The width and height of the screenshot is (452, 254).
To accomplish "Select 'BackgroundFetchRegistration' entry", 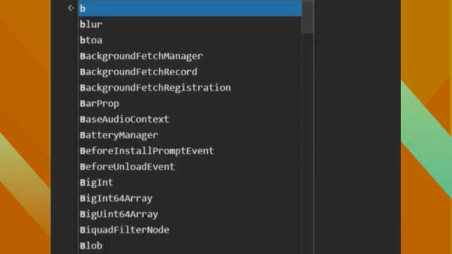I will pos(155,88).
